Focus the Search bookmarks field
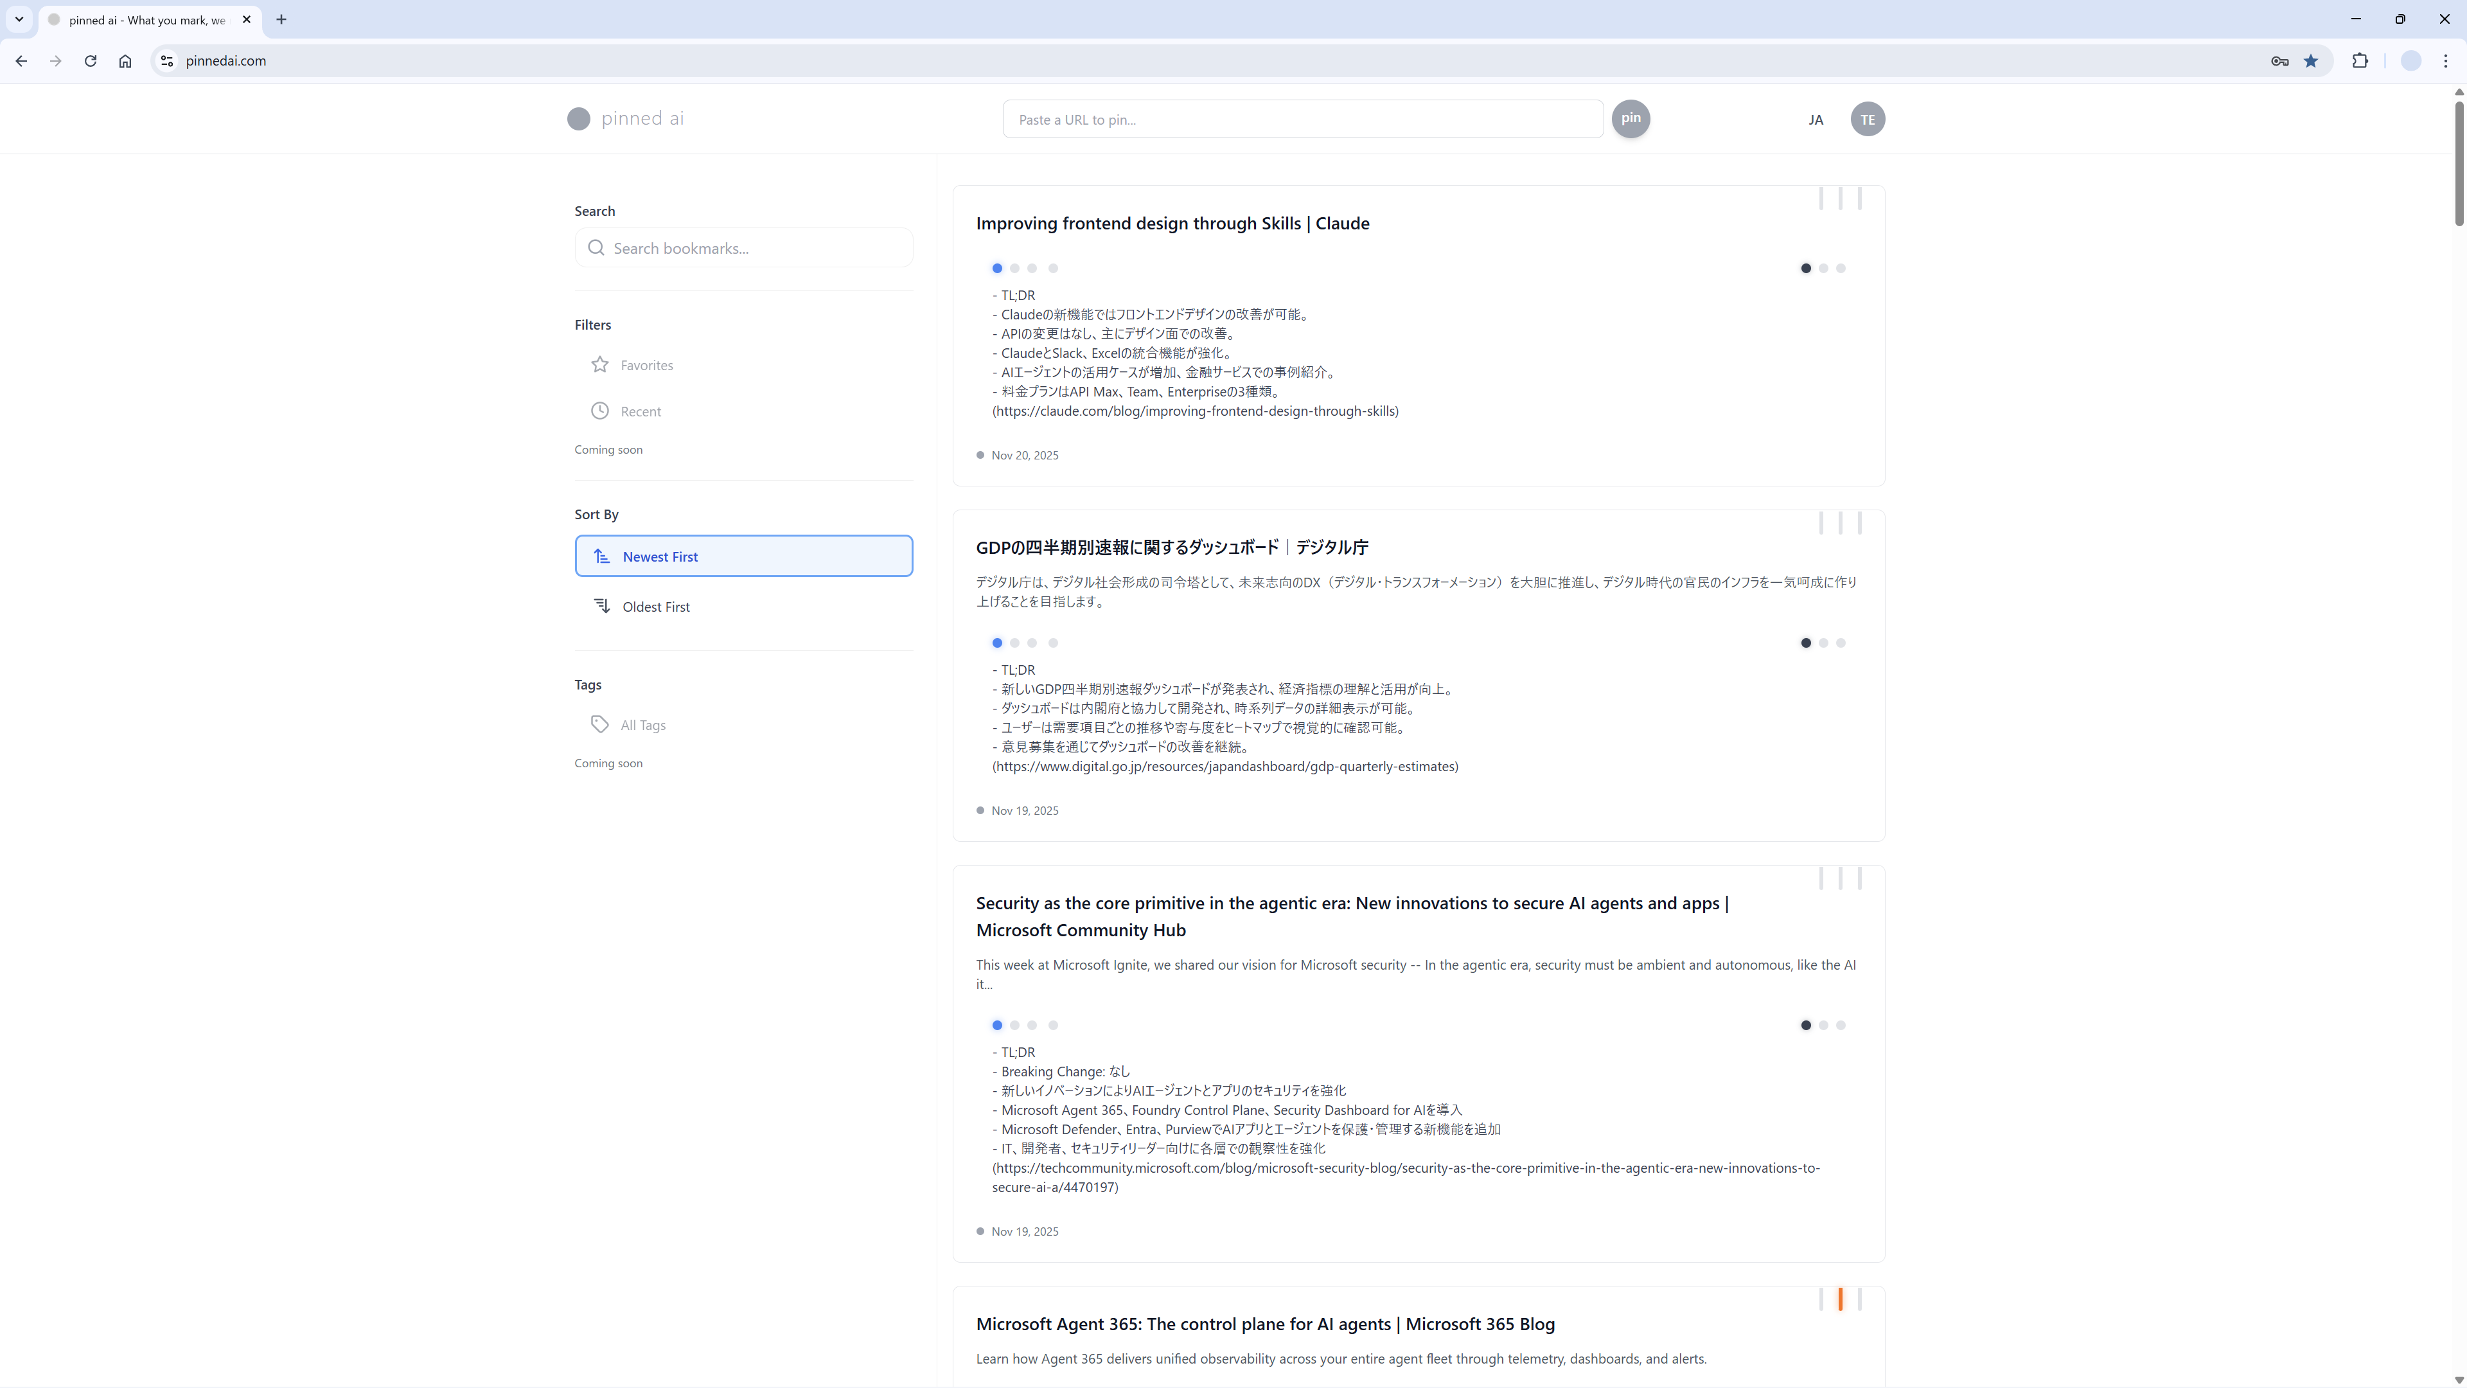 click(757, 248)
